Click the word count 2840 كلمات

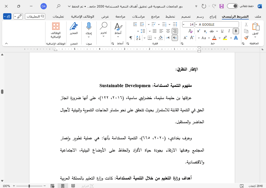point(256,186)
